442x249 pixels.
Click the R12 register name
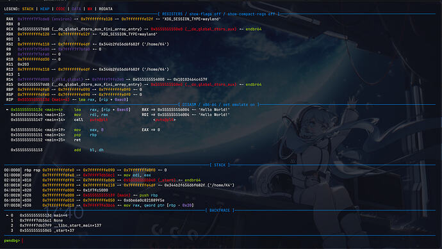pyautogui.click(x=10, y=69)
